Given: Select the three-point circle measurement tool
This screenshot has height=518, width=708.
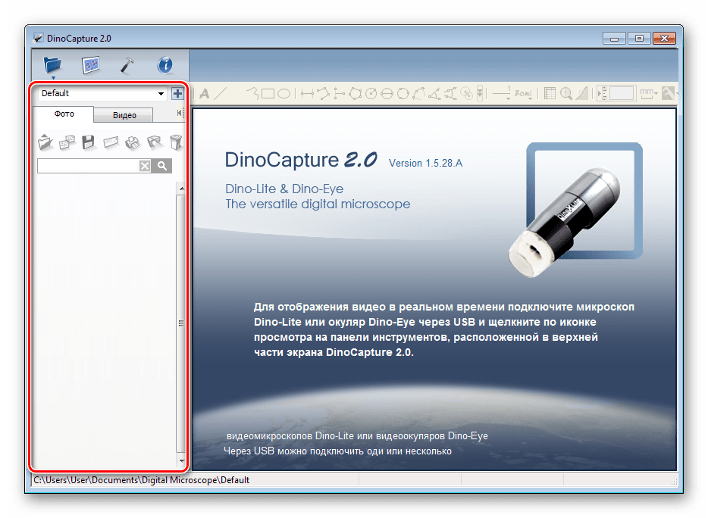Looking at the screenshot, I should click(403, 93).
